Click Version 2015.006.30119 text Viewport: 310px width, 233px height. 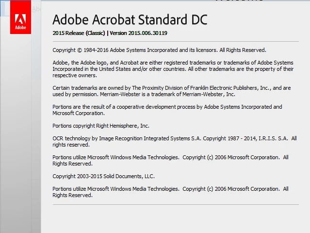point(138,33)
